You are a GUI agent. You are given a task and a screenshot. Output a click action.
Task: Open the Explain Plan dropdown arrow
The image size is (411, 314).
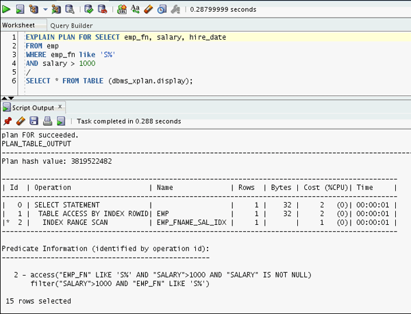click(x=45, y=10)
